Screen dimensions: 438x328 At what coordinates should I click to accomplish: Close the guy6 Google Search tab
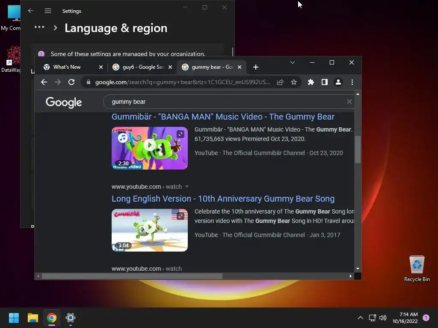click(x=170, y=67)
